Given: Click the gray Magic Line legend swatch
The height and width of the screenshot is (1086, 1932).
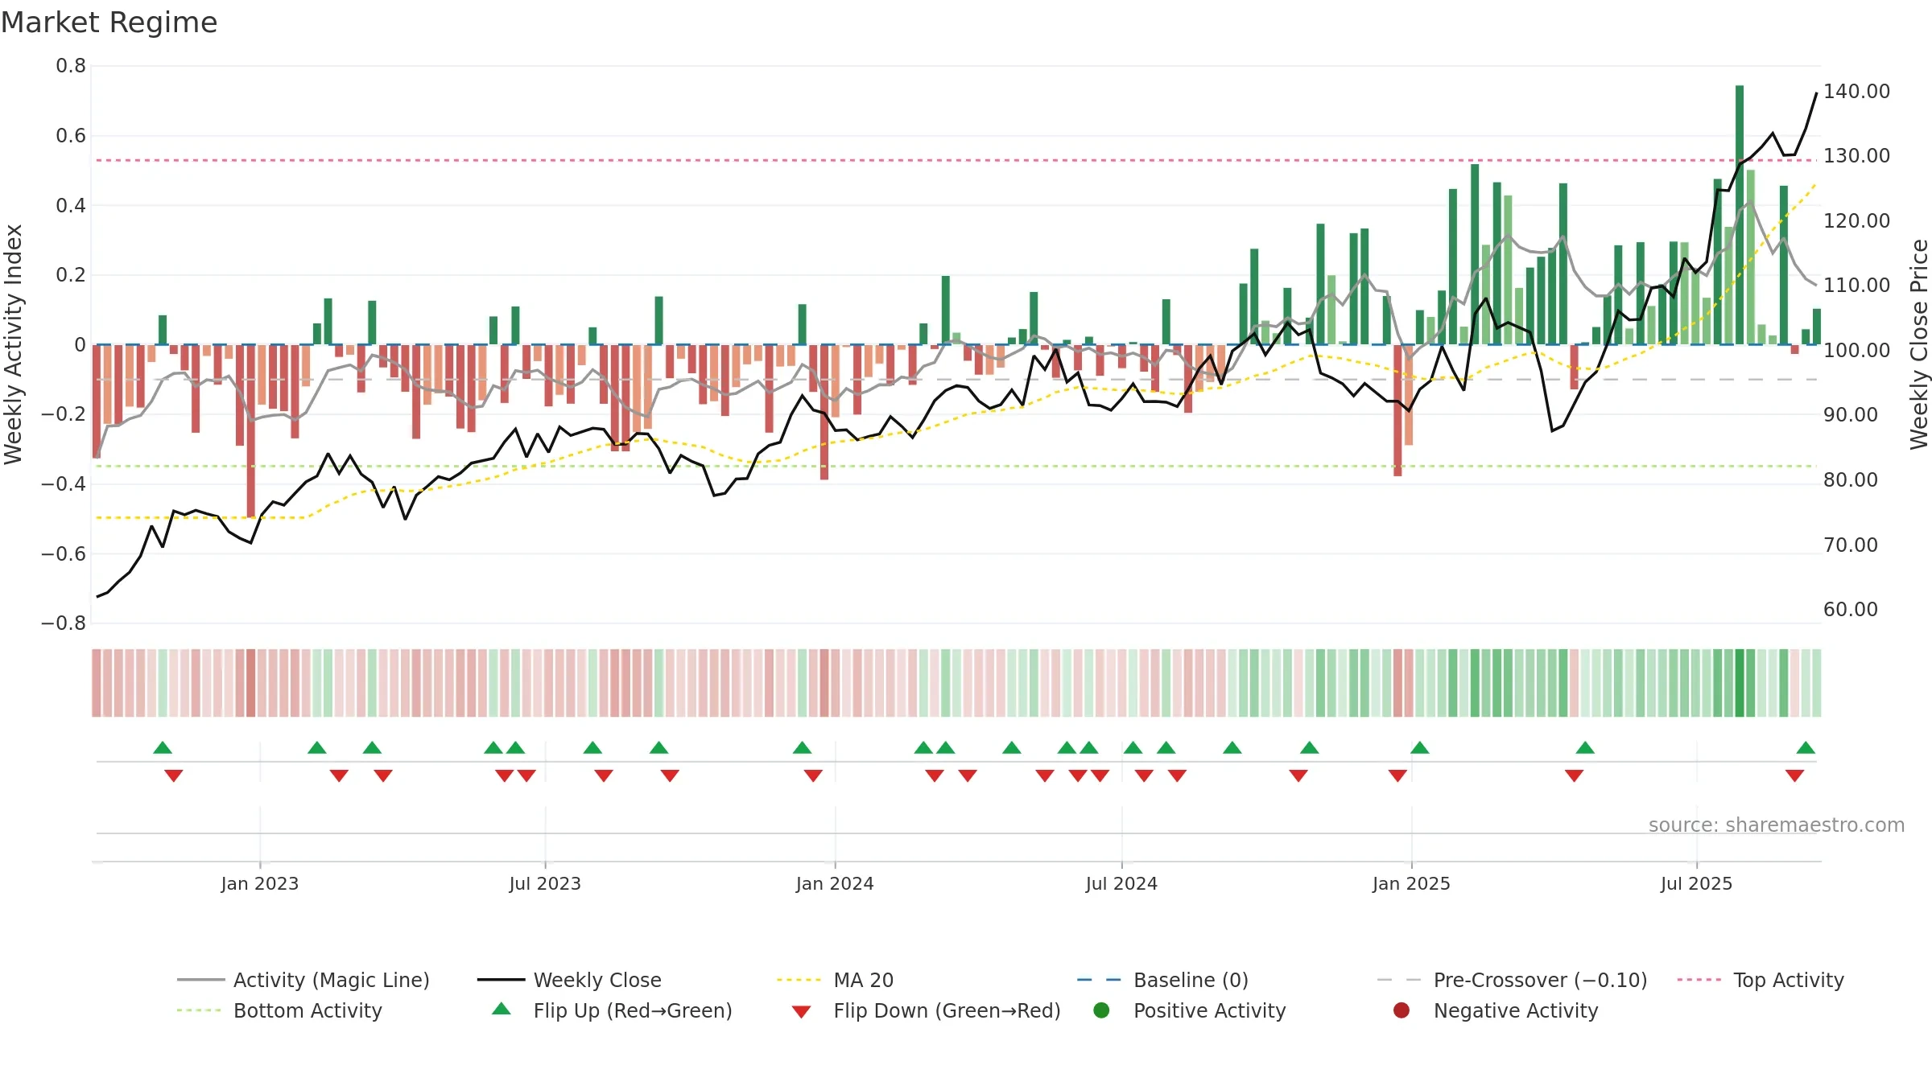Looking at the screenshot, I should [200, 980].
